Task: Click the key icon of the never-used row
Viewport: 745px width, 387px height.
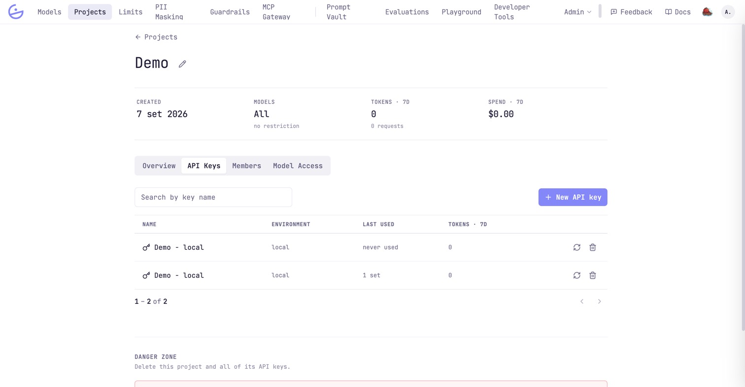Action: (x=146, y=247)
